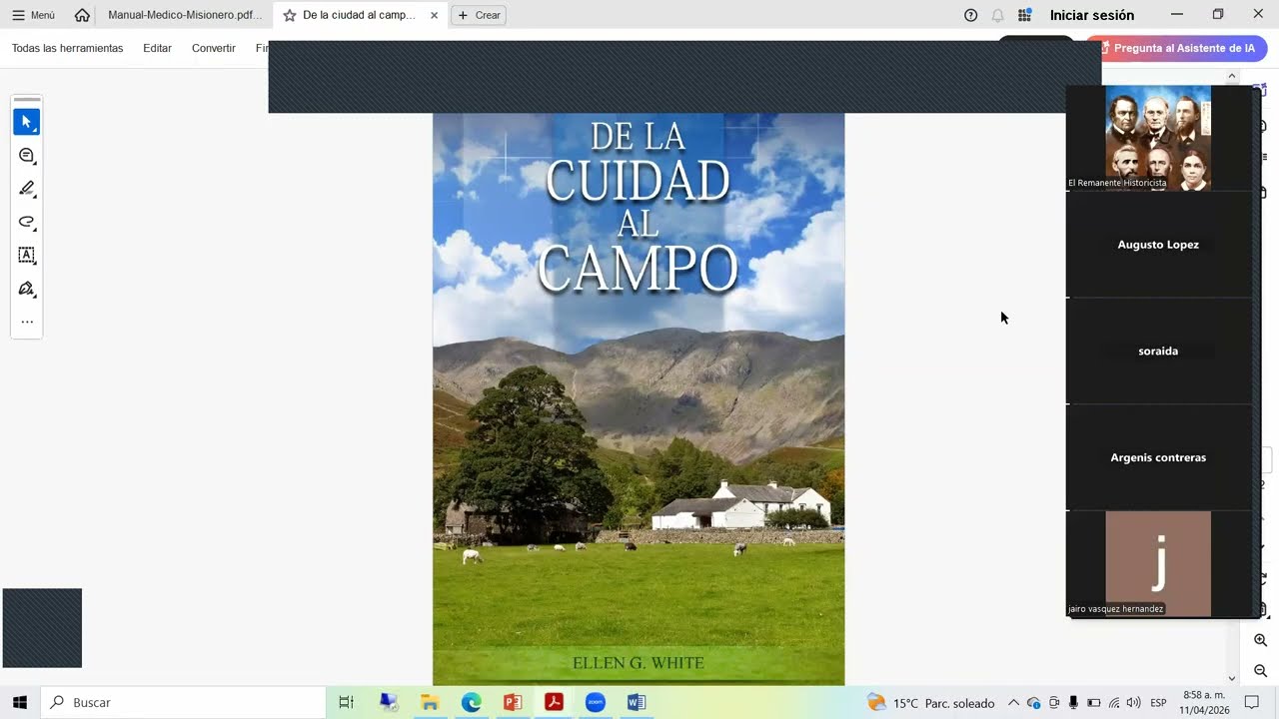Select Argenis contreras participant tile

coord(1158,457)
